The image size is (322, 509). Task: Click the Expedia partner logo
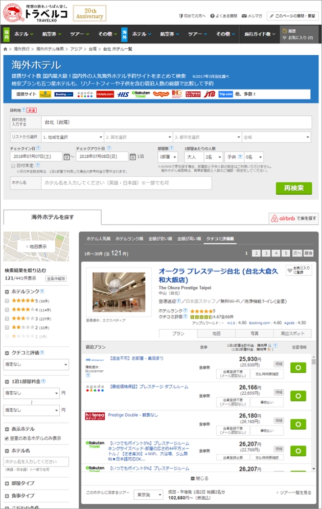[x=45, y=94]
